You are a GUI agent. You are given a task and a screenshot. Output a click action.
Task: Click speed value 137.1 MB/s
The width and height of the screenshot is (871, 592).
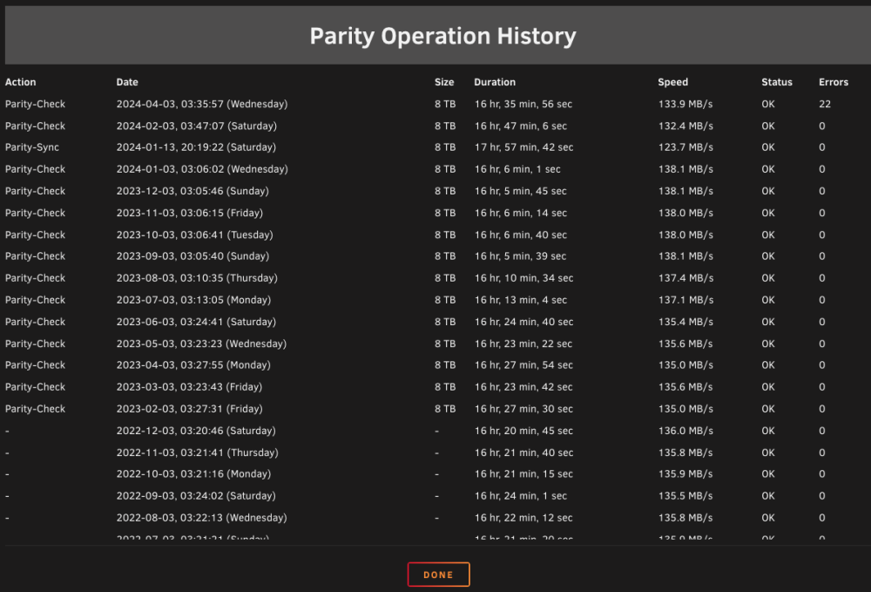pos(685,300)
